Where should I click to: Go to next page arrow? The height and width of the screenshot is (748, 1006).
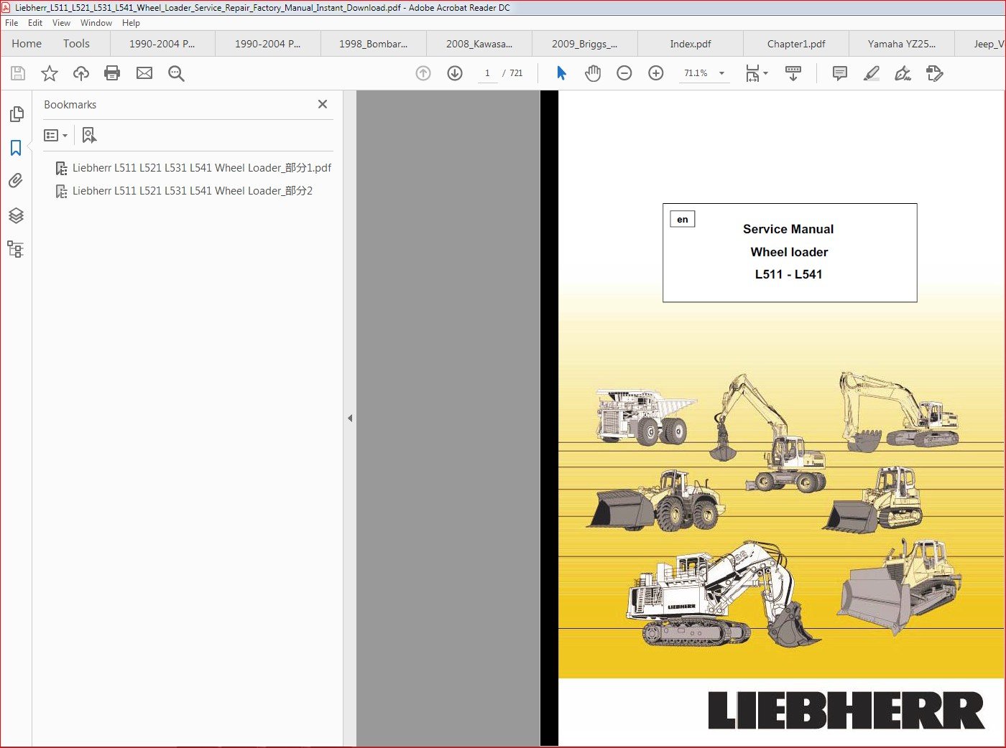(x=455, y=73)
